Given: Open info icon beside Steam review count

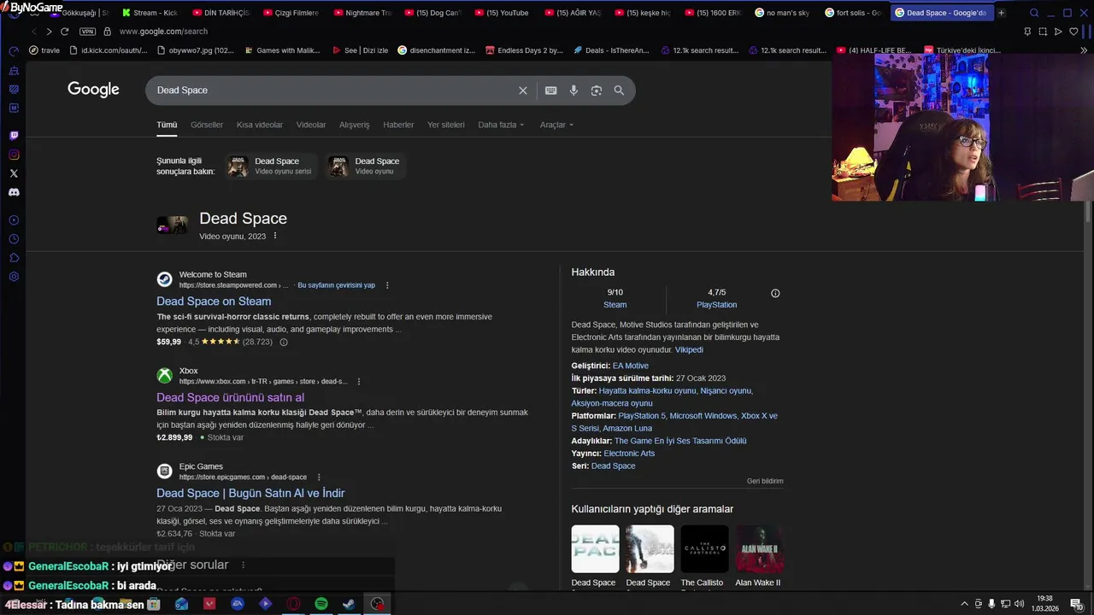Looking at the screenshot, I should [284, 342].
